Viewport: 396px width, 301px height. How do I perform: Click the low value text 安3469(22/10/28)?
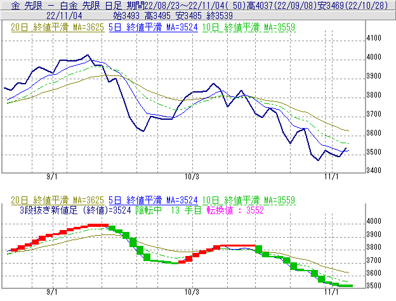point(353,6)
